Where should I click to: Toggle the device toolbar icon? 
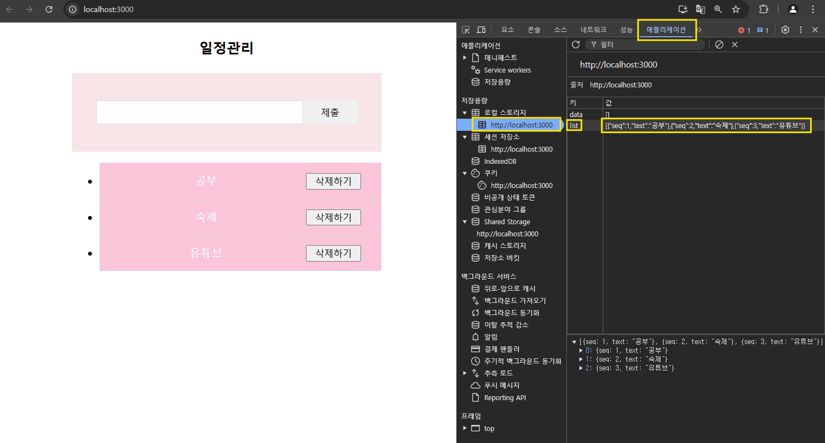coord(481,30)
